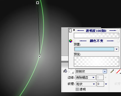Select the right opacity stop marker
Image resolution: width=121 pixels, height=96 pixels.
tap(118, 30)
